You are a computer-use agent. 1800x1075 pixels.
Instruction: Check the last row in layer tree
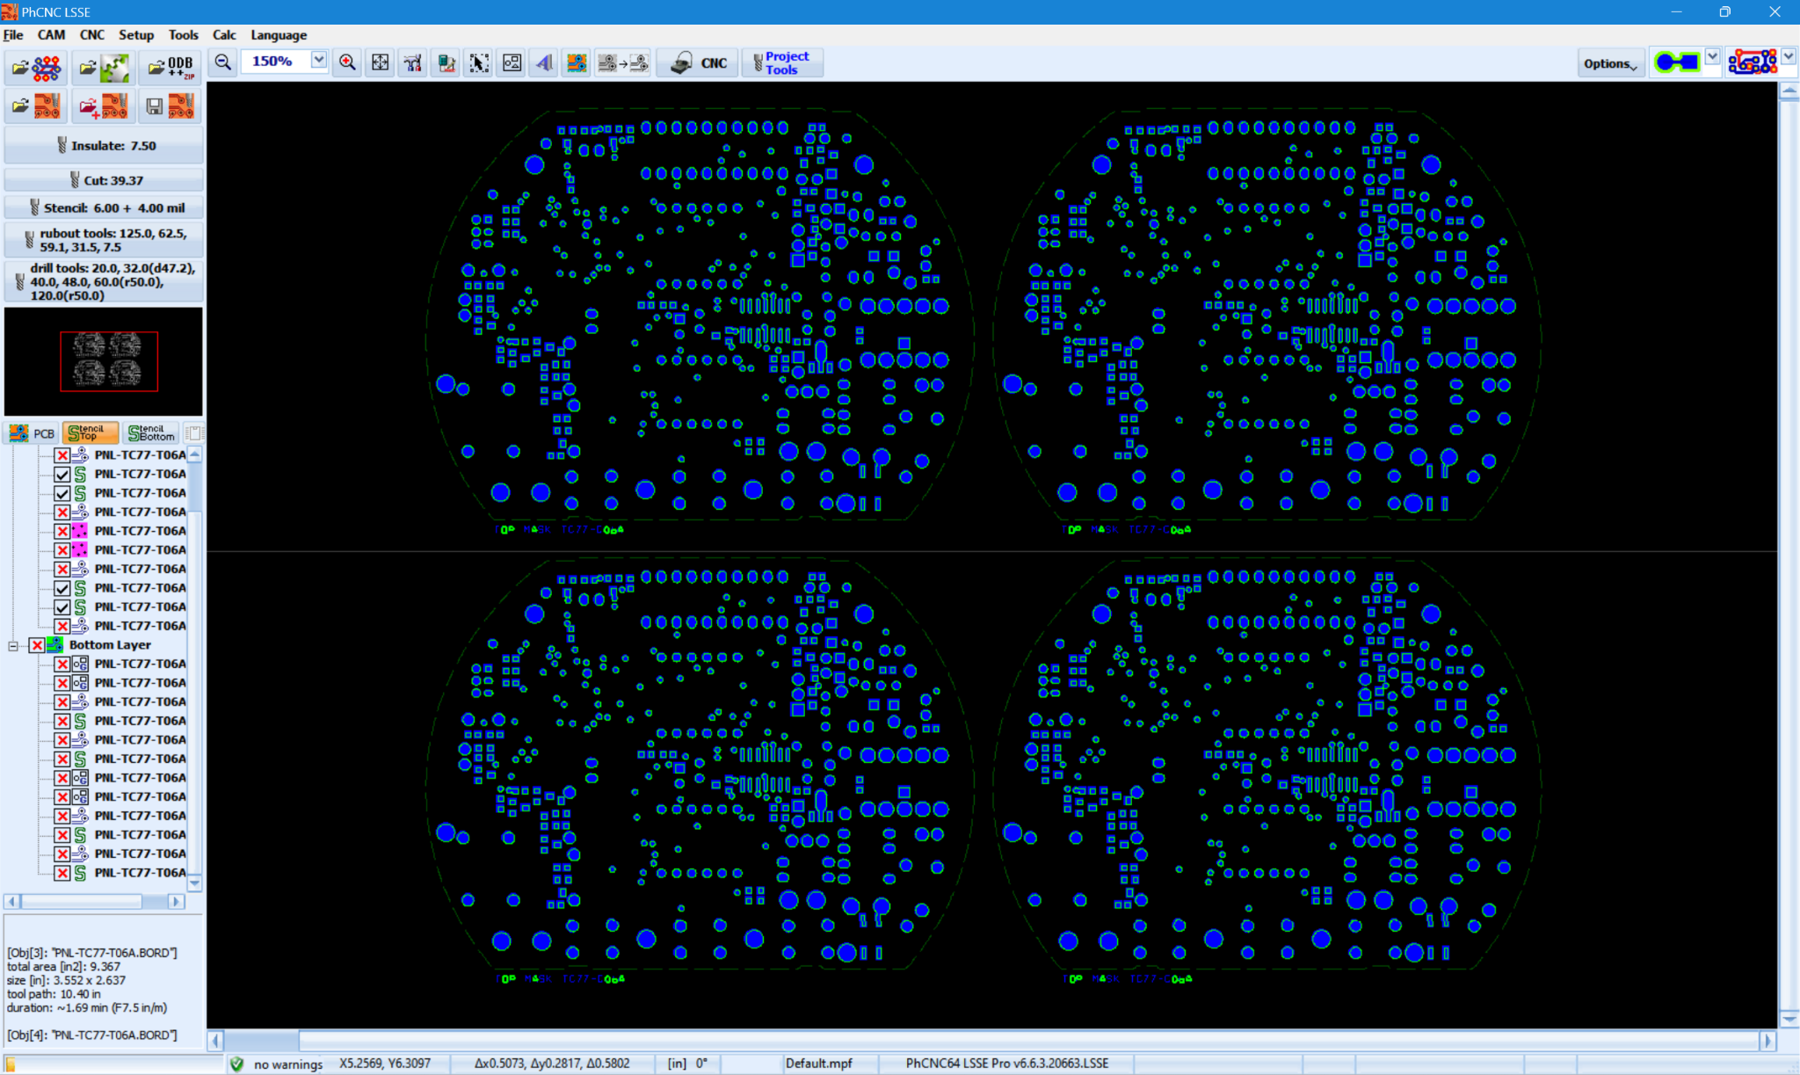[x=62, y=874]
